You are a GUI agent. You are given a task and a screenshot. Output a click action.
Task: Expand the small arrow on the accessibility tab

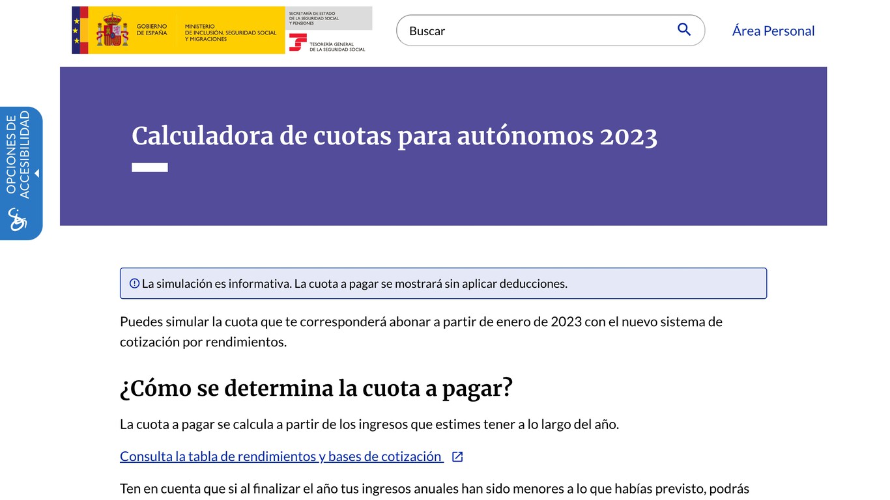point(37,173)
